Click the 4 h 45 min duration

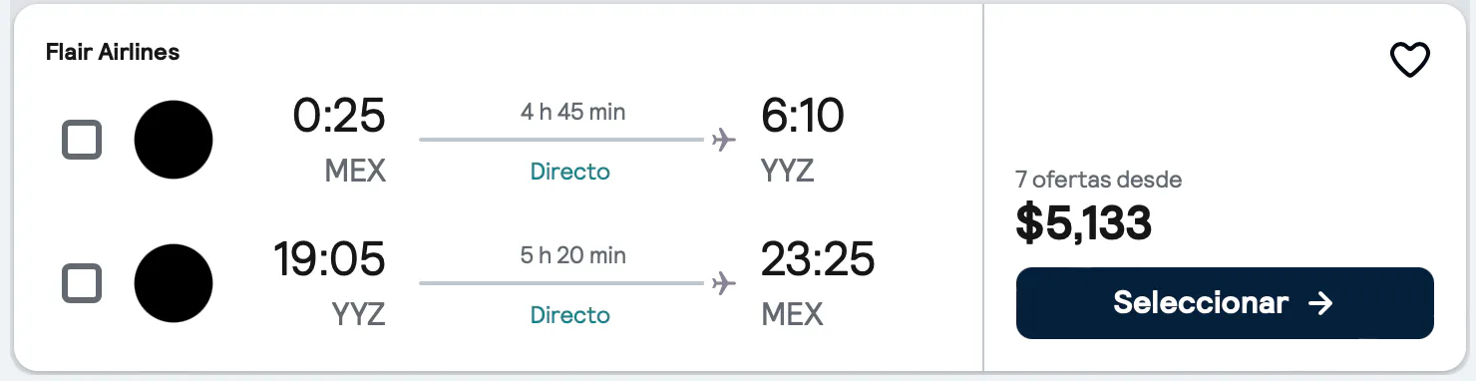click(573, 112)
